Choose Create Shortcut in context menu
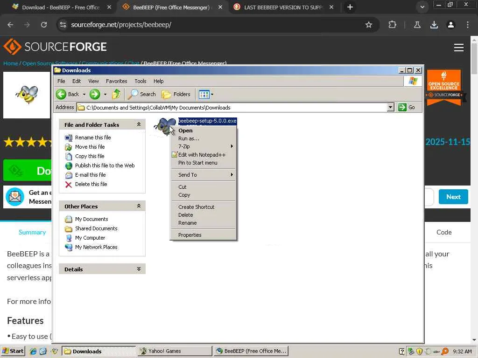The image size is (478, 358). pos(204,207)
